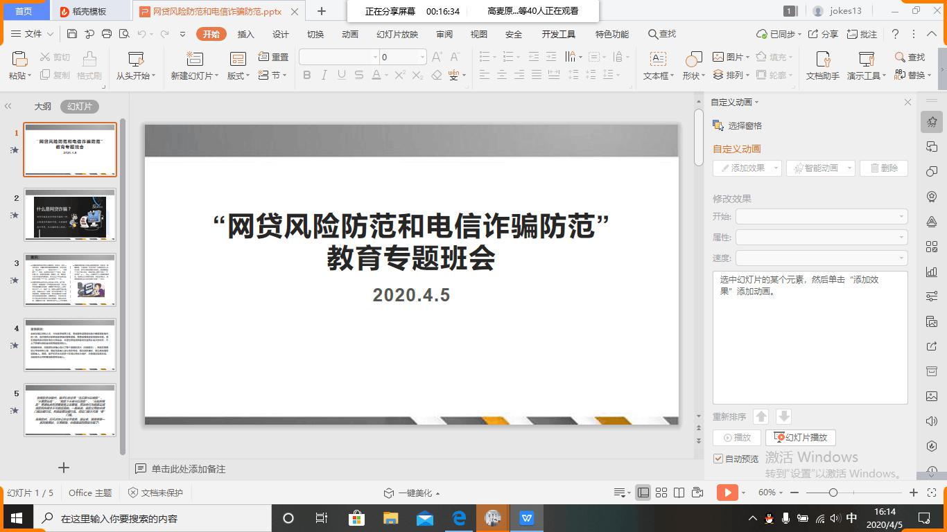The width and height of the screenshot is (947, 532).
Task: Click the Save icon in quick access toolbar
Action: [x=72, y=34]
